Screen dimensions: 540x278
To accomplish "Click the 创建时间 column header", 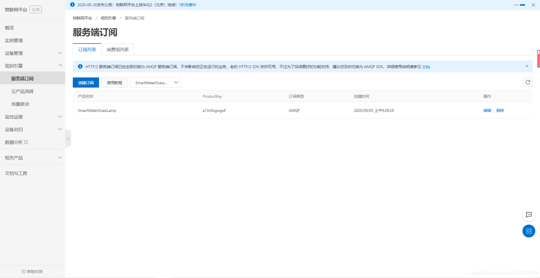I will (x=361, y=96).
